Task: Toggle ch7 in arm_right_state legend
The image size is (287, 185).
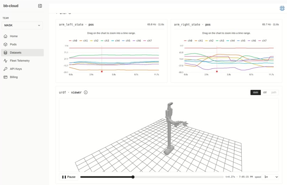Action: click(x=262, y=41)
